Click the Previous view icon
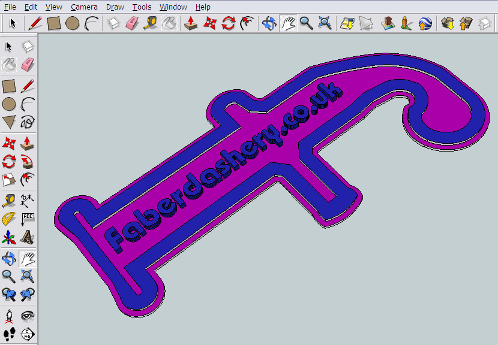Screen dimensions: 498x345 9,295
